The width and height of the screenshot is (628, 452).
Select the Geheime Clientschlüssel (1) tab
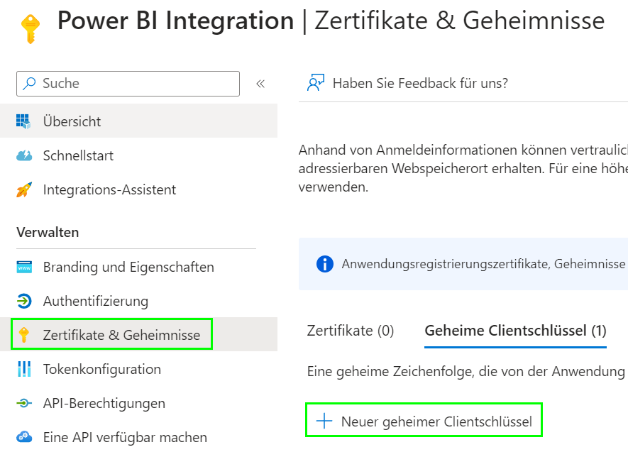515,331
